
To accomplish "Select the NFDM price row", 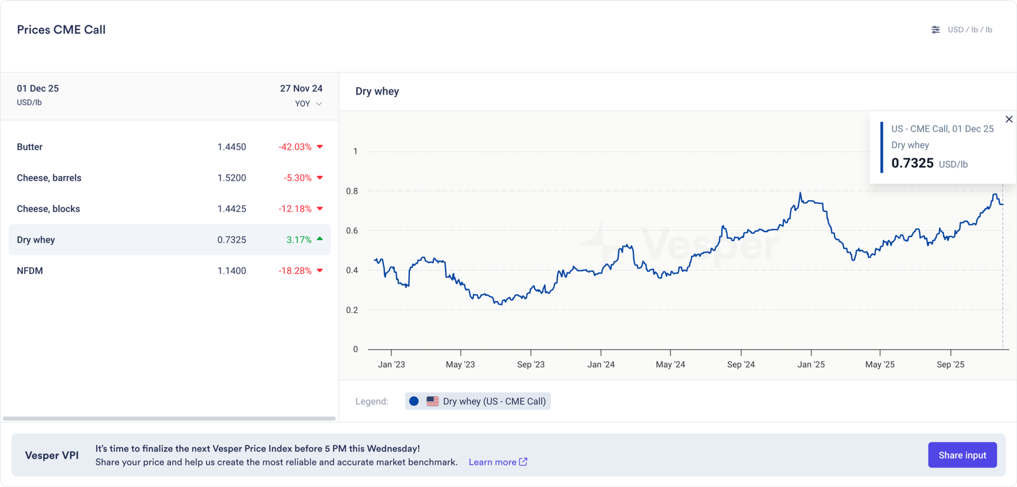I will 169,270.
